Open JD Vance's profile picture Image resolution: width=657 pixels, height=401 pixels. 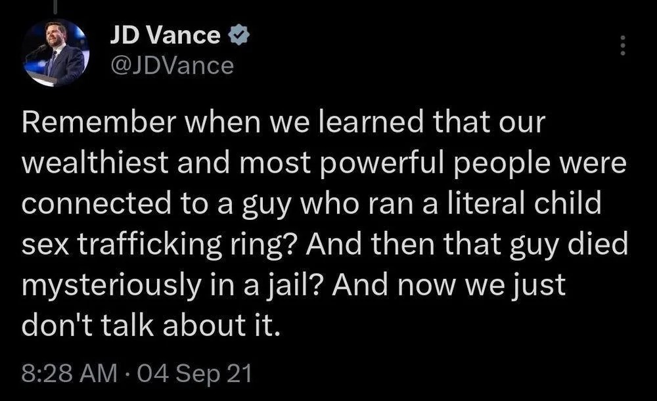(56, 53)
